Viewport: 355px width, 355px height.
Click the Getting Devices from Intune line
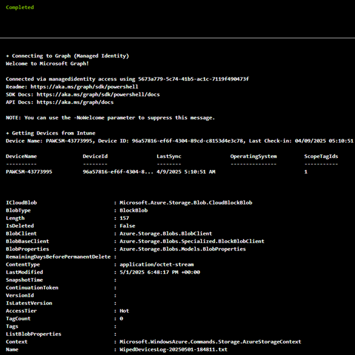point(51,133)
